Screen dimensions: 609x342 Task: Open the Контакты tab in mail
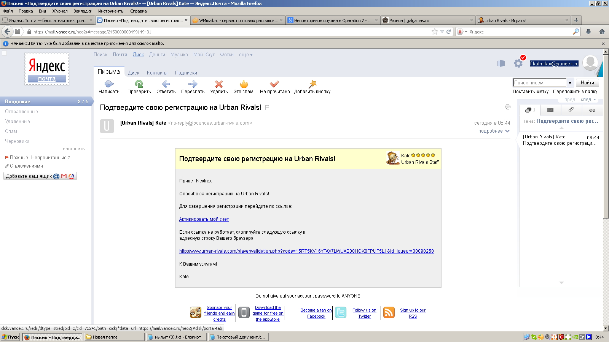tap(157, 73)
